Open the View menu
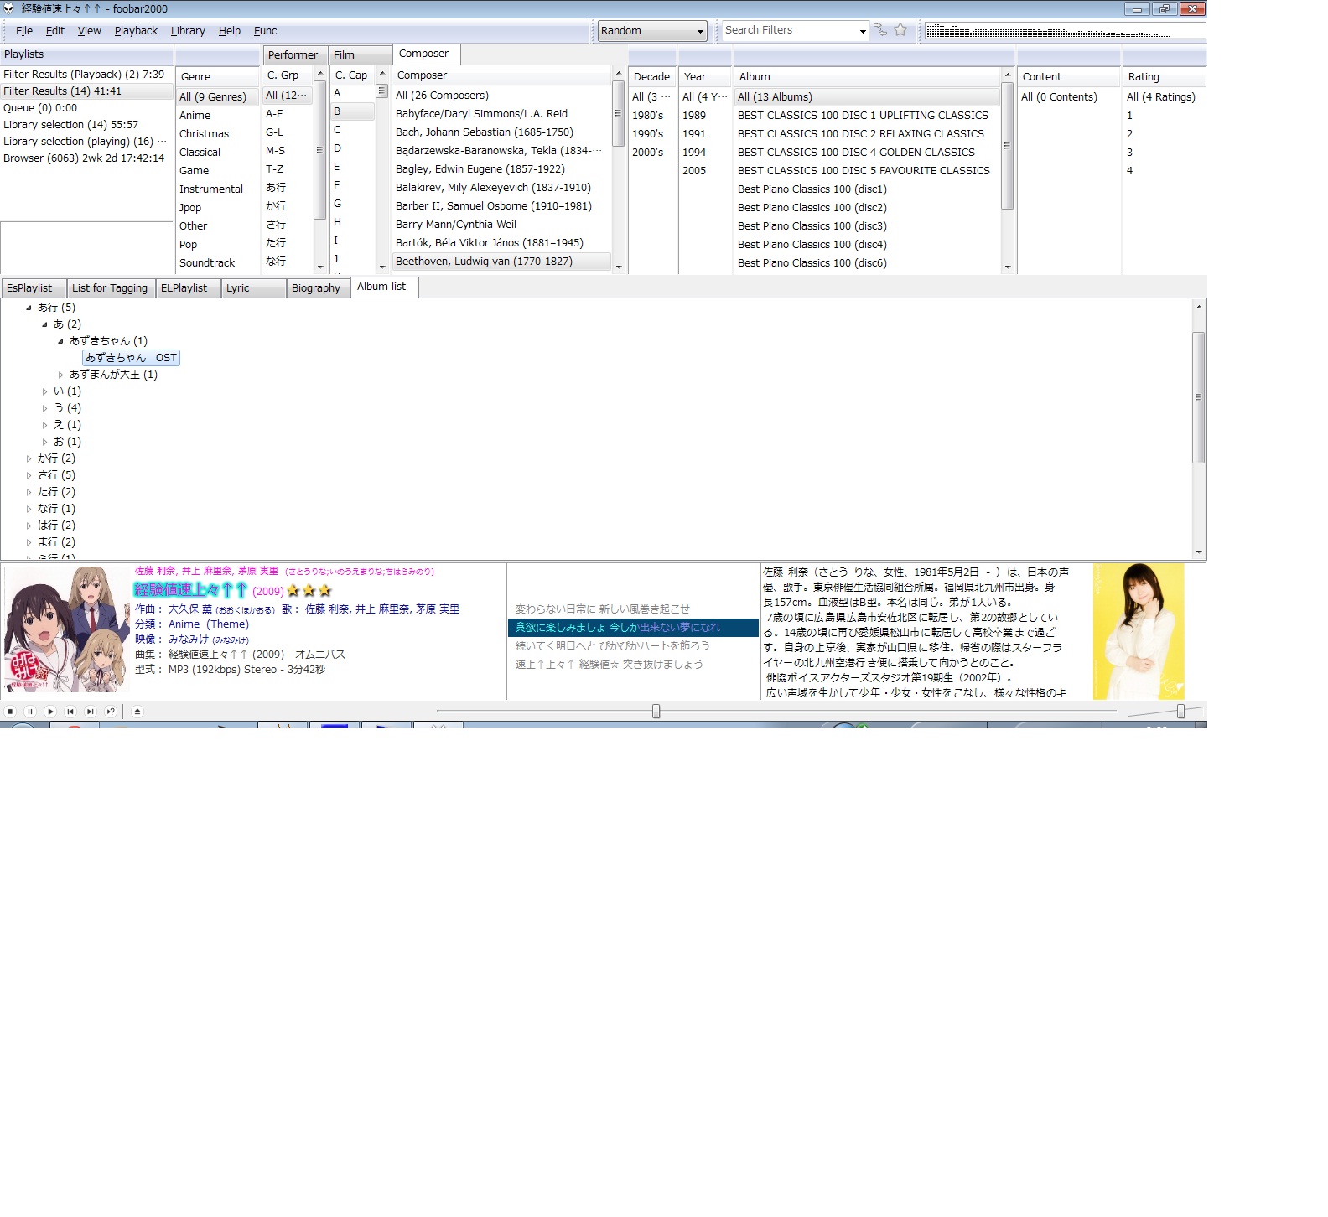 (x=90, y=31)
